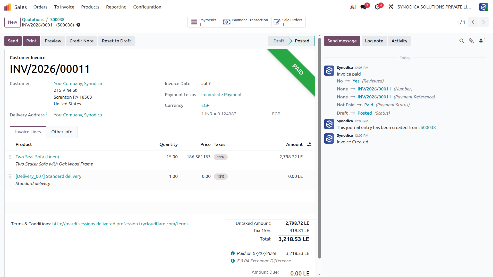Viewport: 493px width, 277px height.
Task: Go to previous record arrow
Action: click(473, 22)
